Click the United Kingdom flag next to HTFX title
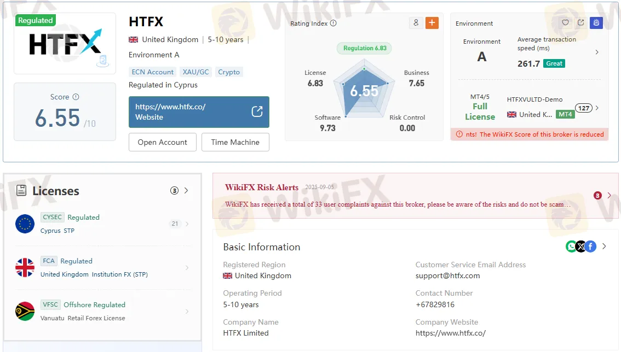621x352 pixels. click(134, 39)
